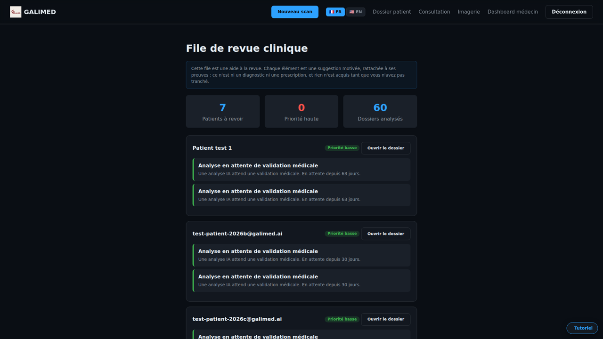
Task: Go to Consultation page
Action: click(434, 12)
